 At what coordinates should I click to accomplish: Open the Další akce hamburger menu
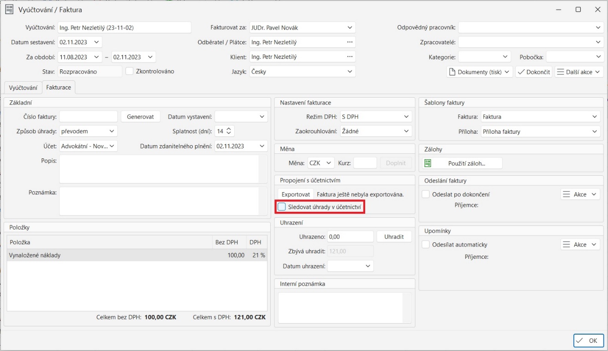[579, 71]
